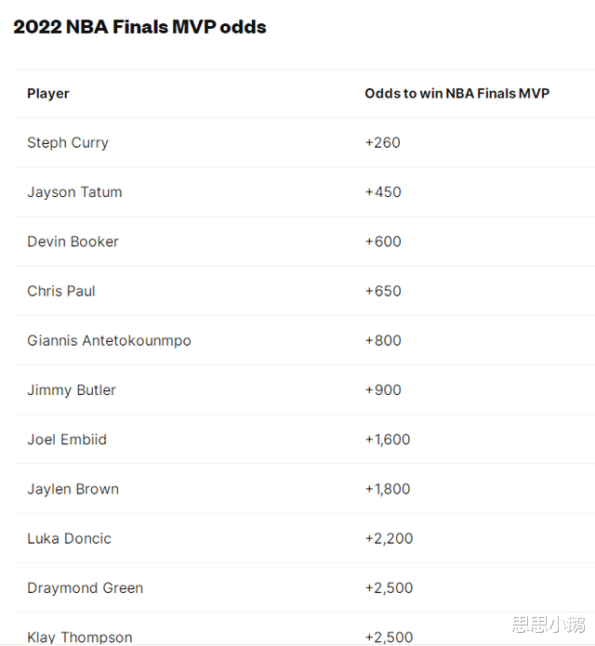Select Joel Embiid's +1,600 odds
The width and height of the screenshot is (595, 646).
[x=388, y=440]
